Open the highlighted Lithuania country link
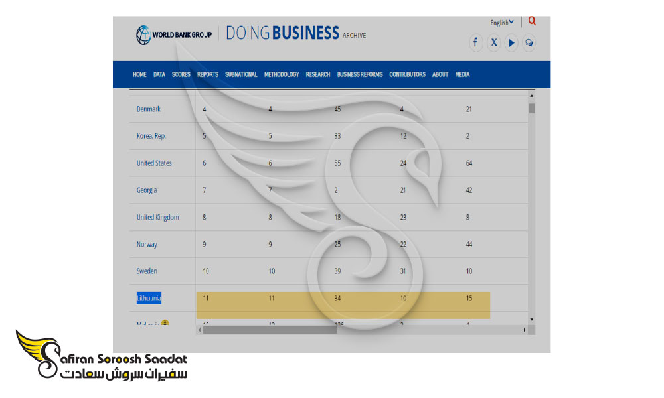664x398 pixels. point(149,298)
